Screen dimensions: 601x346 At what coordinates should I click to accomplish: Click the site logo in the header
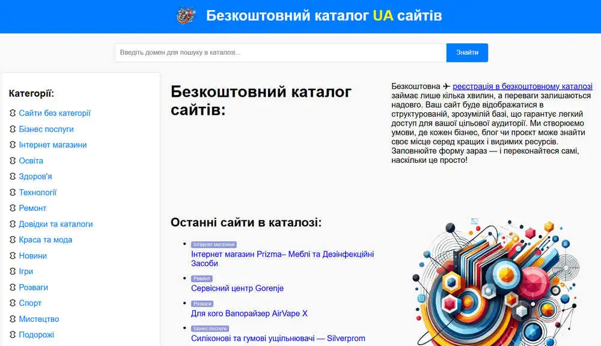pos(186,16)
